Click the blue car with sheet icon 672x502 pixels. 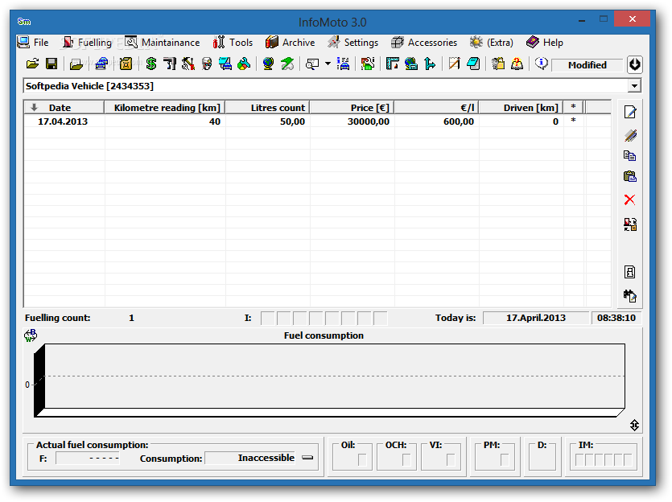click(225, 64)
